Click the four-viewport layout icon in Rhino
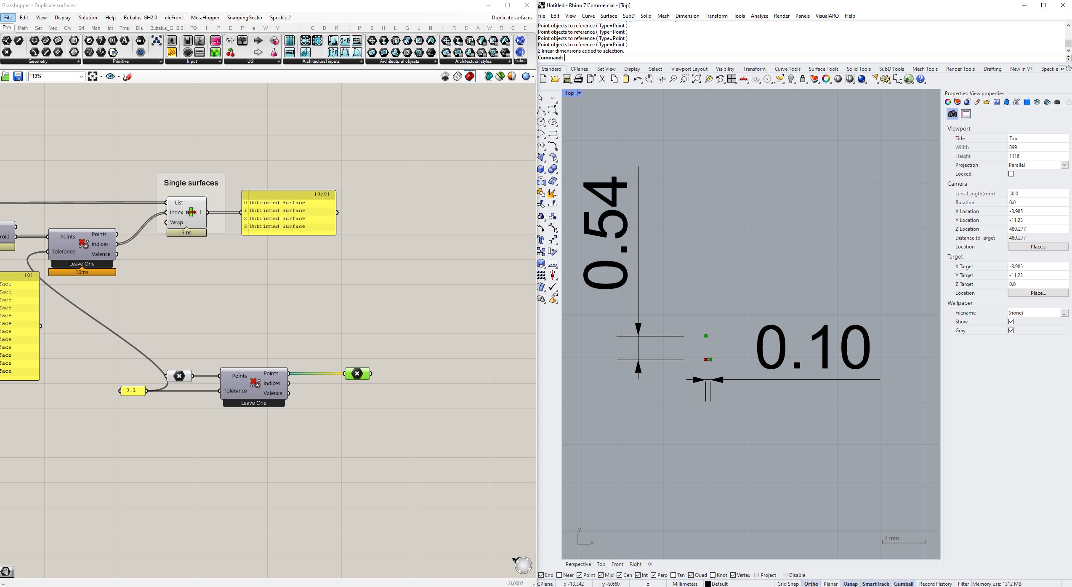The image size is (1072, 587). pos(732,79)
